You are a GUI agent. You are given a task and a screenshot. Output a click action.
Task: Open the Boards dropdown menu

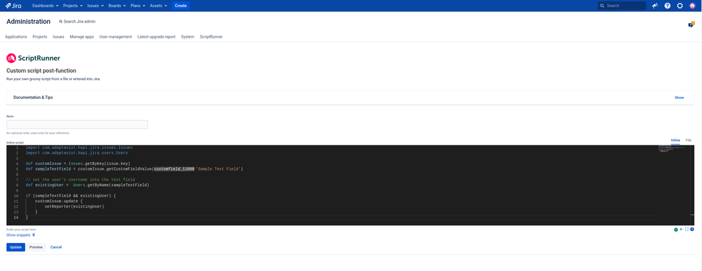pyautogui.click(x=117, y=6)
